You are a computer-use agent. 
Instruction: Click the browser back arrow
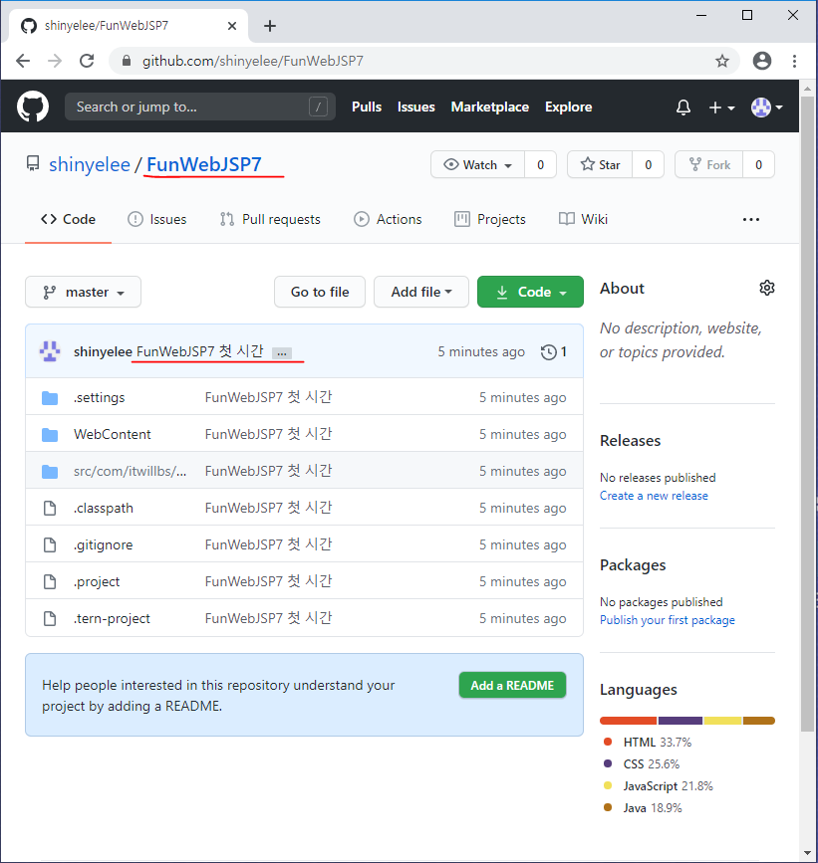point(23,61)
